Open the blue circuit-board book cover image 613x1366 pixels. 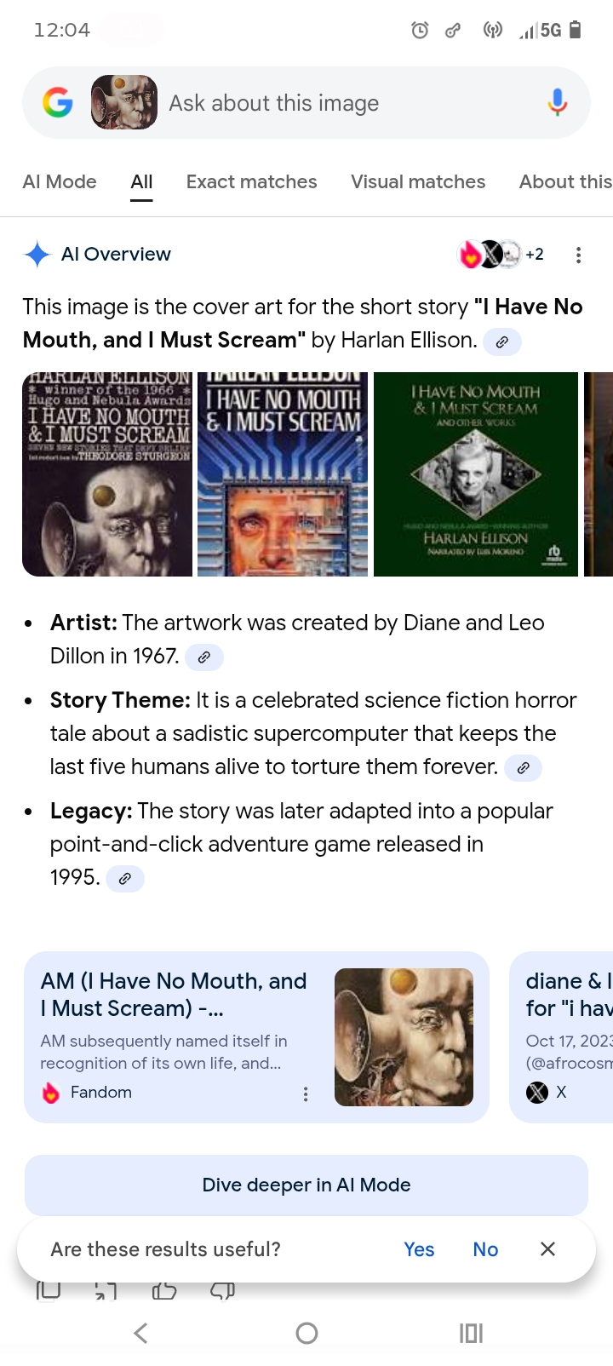[x=283, y=474]
